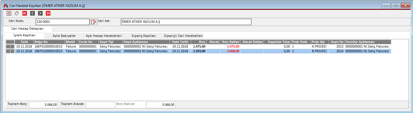
Task: Click the Borç column header
Action: (x=199, y=42)
